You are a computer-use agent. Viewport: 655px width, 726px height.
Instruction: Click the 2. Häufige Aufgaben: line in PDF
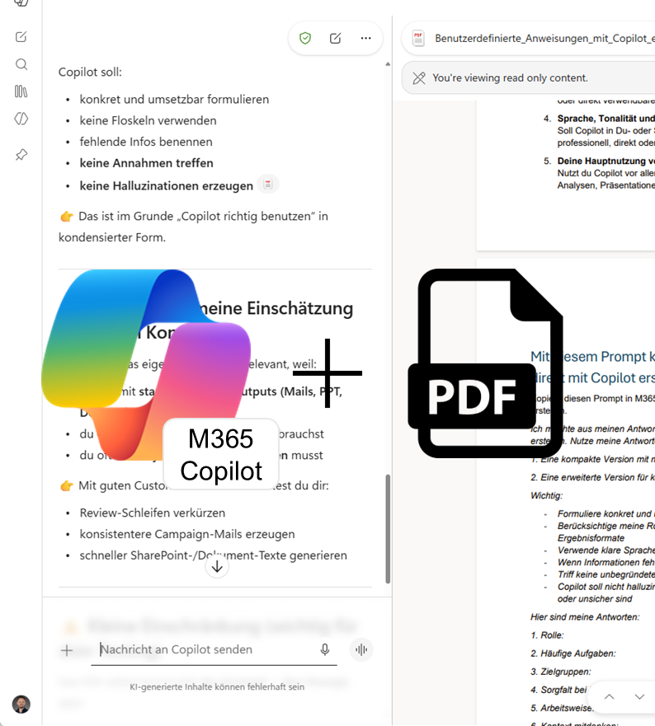(x=573, y=653)
